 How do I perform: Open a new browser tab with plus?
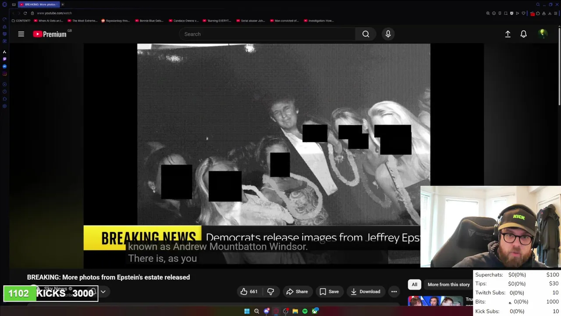63,4
